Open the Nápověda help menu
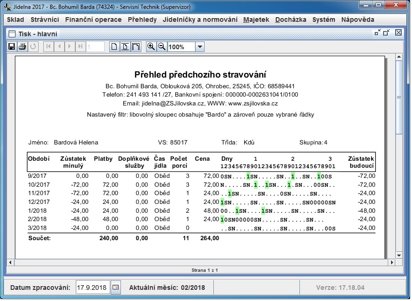Viewport: 412px width, 301px height. click(357, 20)
